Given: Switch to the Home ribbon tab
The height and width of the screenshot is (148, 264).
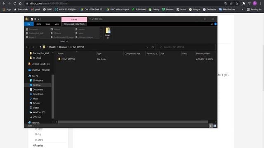Looking at the screenshot, I should pos(38,24).
